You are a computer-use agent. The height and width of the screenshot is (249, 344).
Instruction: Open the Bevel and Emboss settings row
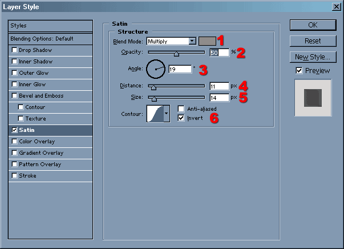click(x=50, y=96)
